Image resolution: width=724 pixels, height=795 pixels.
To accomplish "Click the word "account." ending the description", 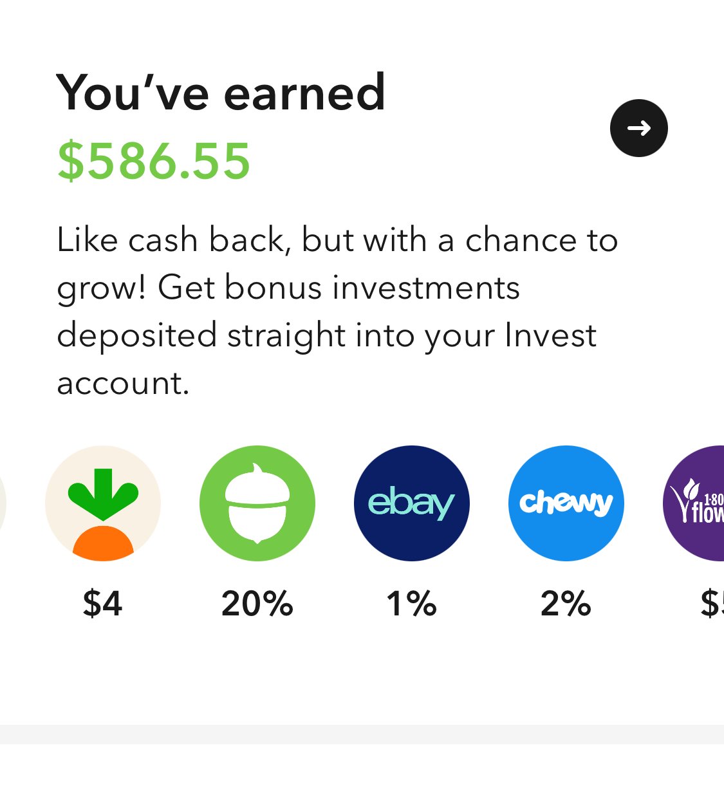I will [123, 384].
